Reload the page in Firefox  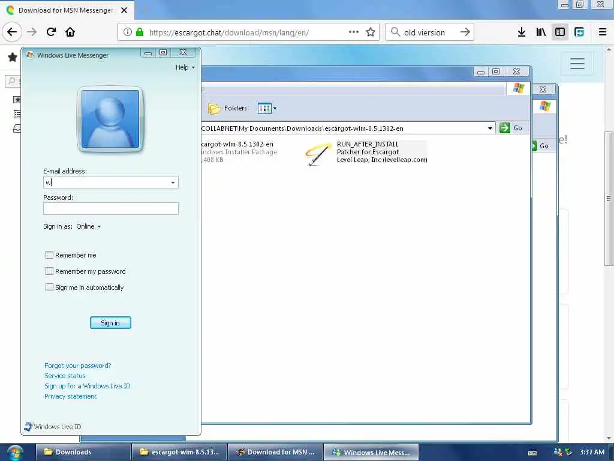pos(51,32)
